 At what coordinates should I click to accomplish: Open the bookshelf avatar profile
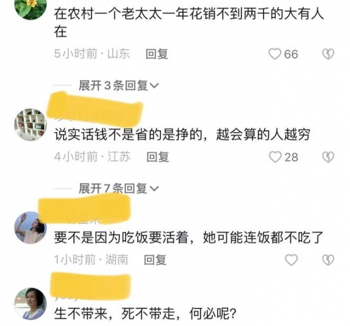pos(30,125)
